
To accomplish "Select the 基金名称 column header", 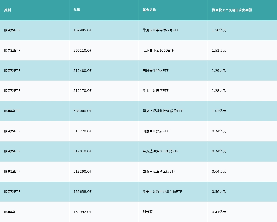I will 149,10.
